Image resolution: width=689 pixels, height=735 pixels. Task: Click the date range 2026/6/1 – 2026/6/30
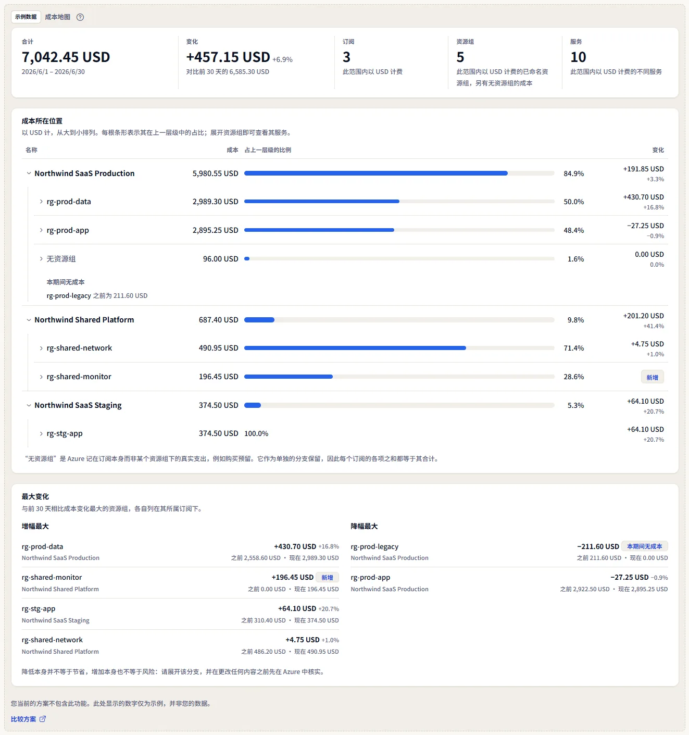click(x=53, y=72)
